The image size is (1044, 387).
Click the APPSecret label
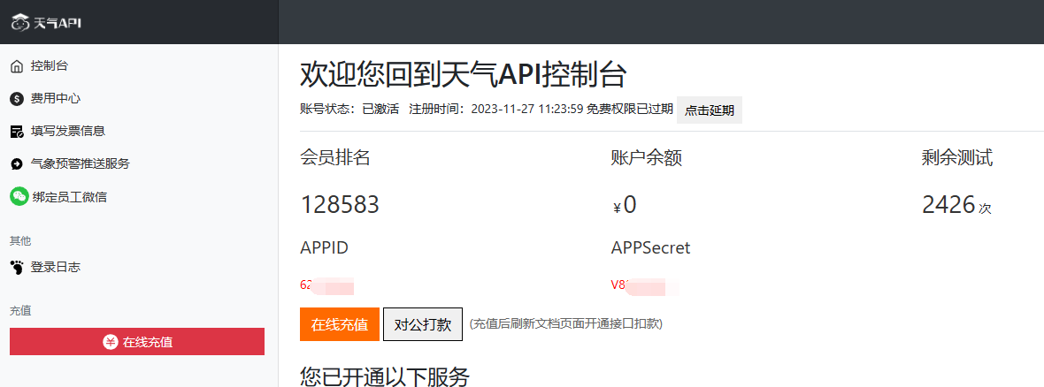pos(650,248)
